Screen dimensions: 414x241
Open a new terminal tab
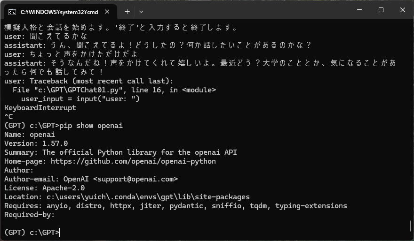[127, 11]
